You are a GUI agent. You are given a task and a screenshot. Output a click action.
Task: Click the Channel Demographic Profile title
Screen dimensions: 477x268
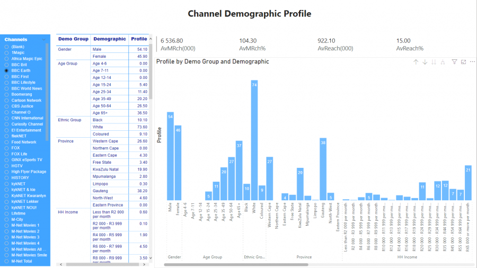point(250,14)
